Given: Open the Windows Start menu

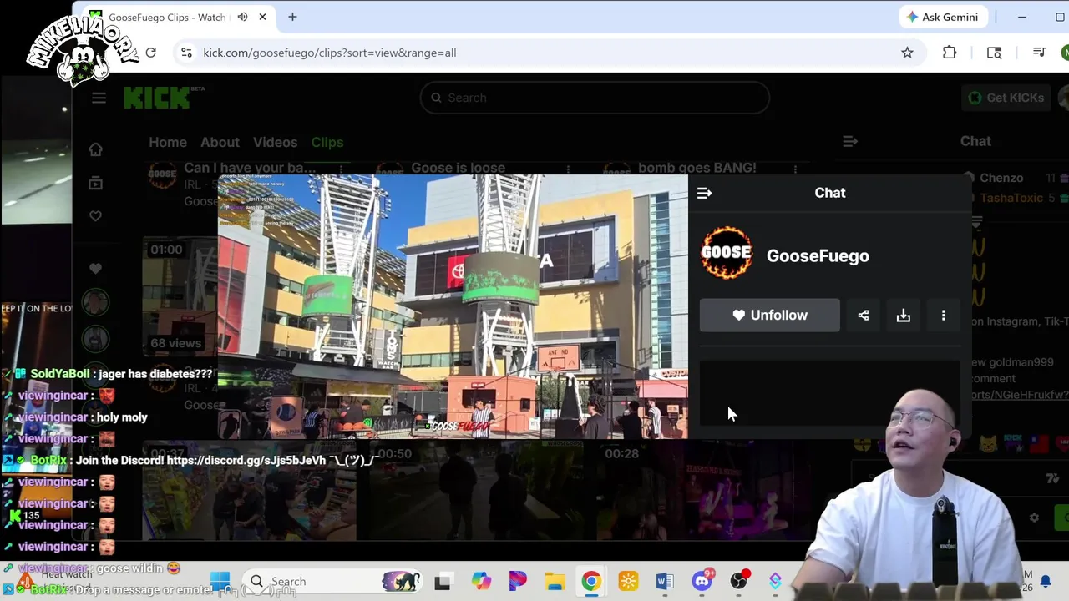Looking at the screenshot, I should 220,582.
